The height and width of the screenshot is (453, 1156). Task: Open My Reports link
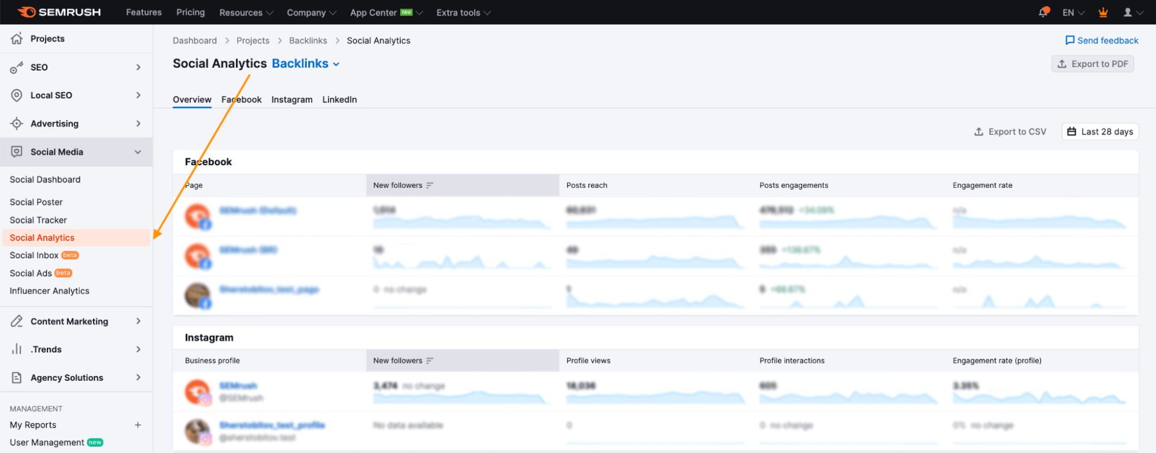33,425
